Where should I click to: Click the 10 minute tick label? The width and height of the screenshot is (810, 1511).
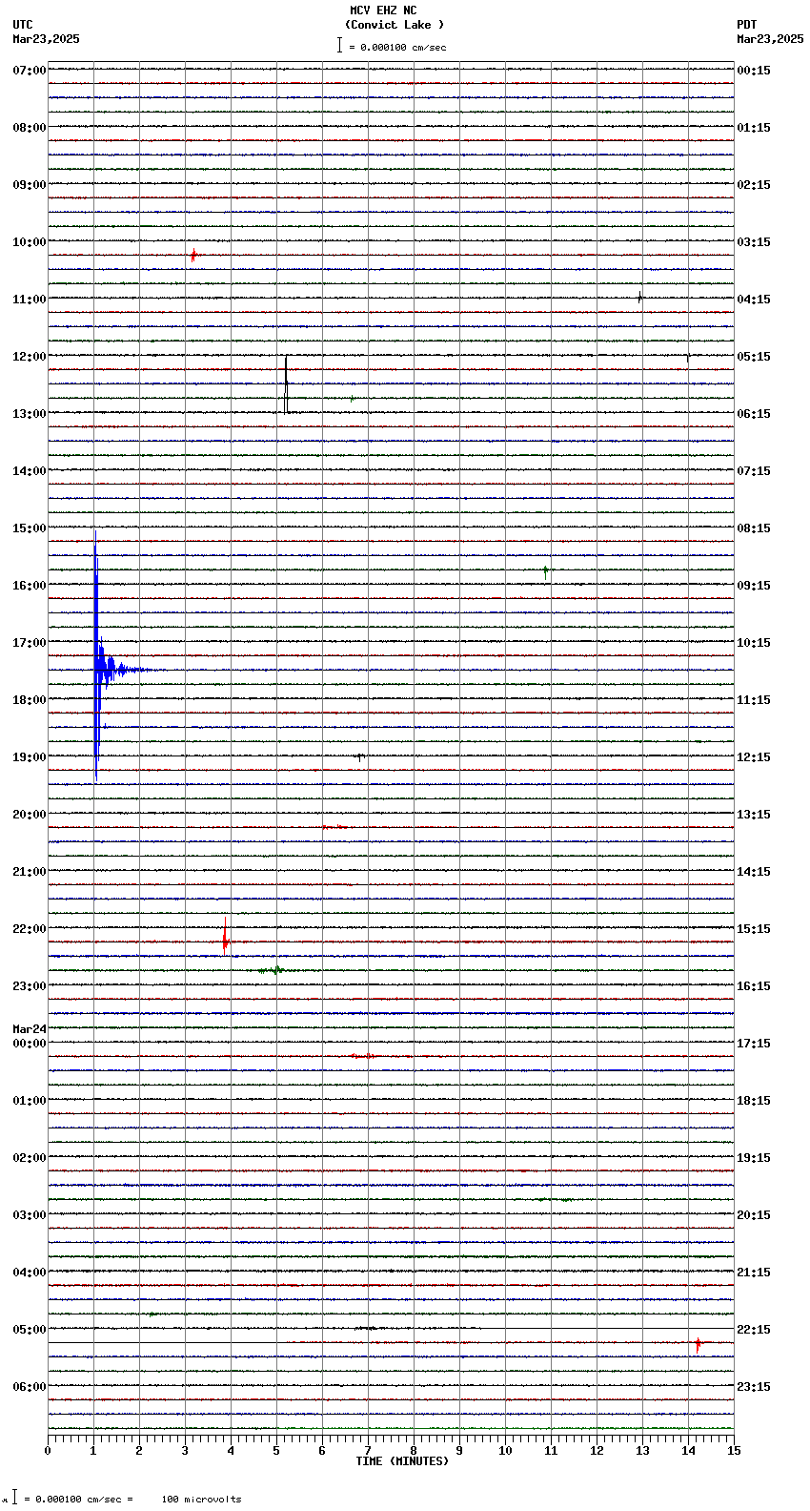tap(505, 1451)
